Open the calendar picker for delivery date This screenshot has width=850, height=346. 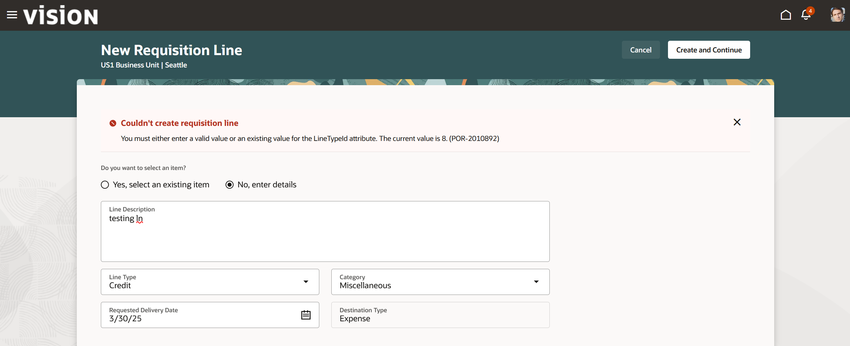(x=306, y=314)
